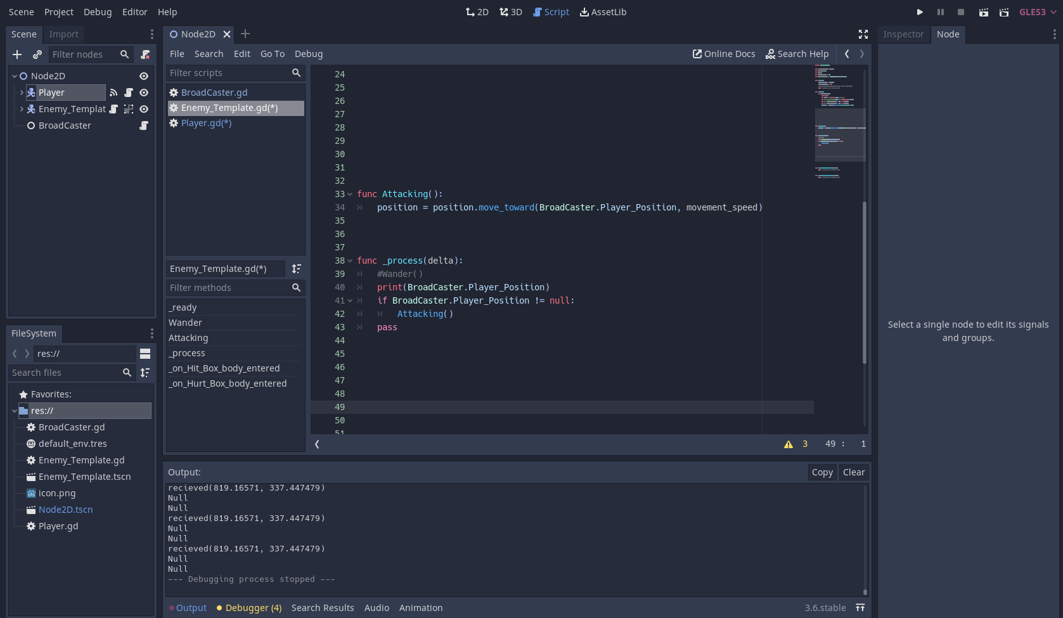Add new scene tab plus
The image size is (1063, 618).
pos(245,34)
